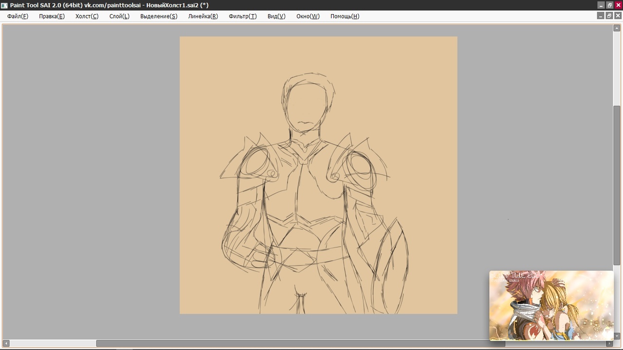Click the vertical scrollbar thumb

click(616, 185)
